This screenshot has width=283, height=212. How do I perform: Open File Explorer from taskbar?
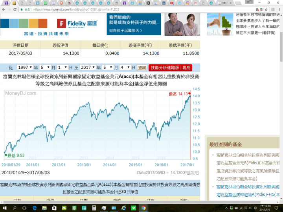click(x=44, y=208)
